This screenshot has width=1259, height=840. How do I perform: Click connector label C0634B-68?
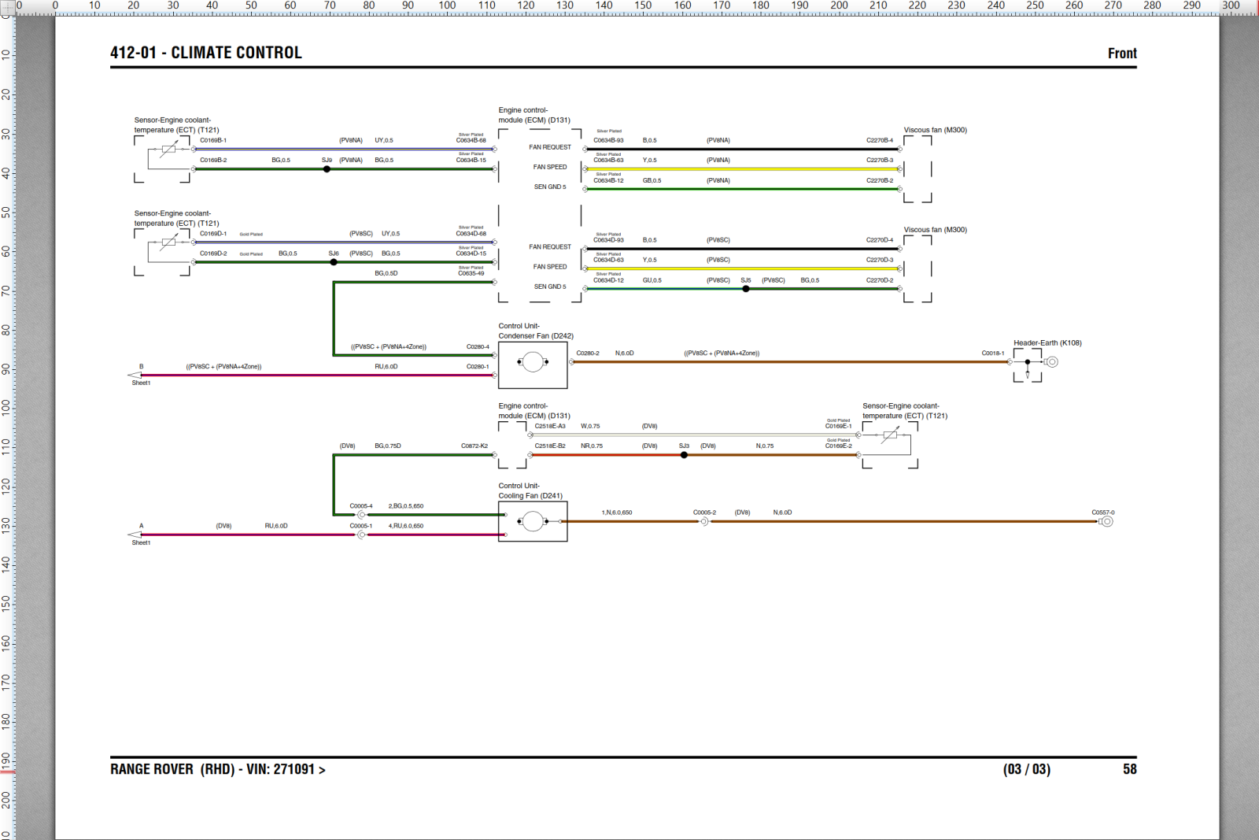[x=471, y=140]
